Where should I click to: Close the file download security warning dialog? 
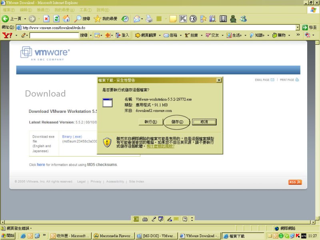219,80
